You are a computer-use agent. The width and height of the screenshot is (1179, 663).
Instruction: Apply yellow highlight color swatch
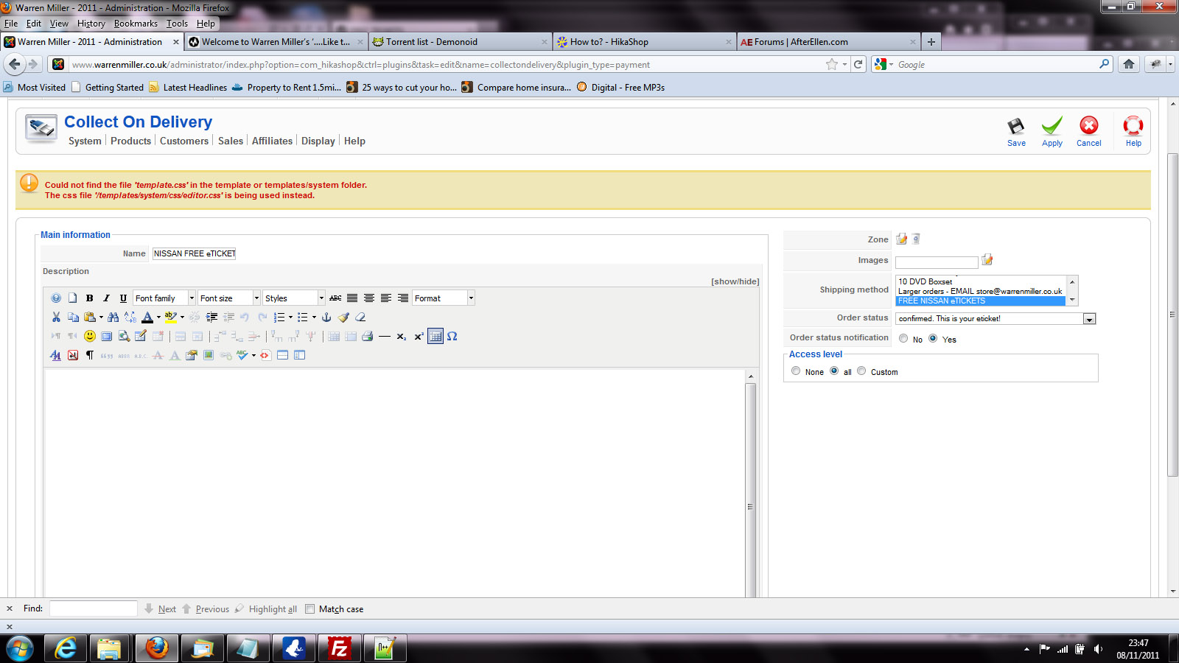pos(171,318)
